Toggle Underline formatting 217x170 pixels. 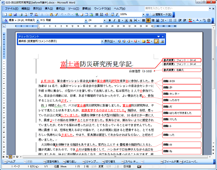(x=119, y=21)
